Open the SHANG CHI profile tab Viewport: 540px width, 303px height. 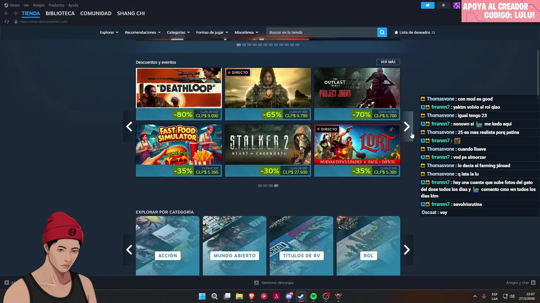(x=131, y=13)
